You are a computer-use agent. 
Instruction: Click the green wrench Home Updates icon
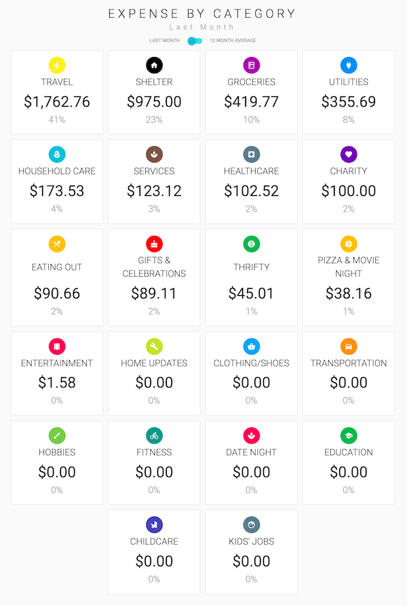(154, 346)
